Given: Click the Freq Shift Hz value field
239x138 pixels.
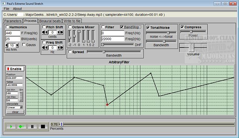Looking at the screenshot, I should pos(52,48).
